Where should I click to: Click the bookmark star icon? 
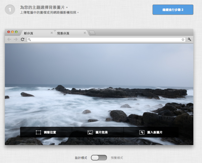pyautogui.click(x=183, y=39)
